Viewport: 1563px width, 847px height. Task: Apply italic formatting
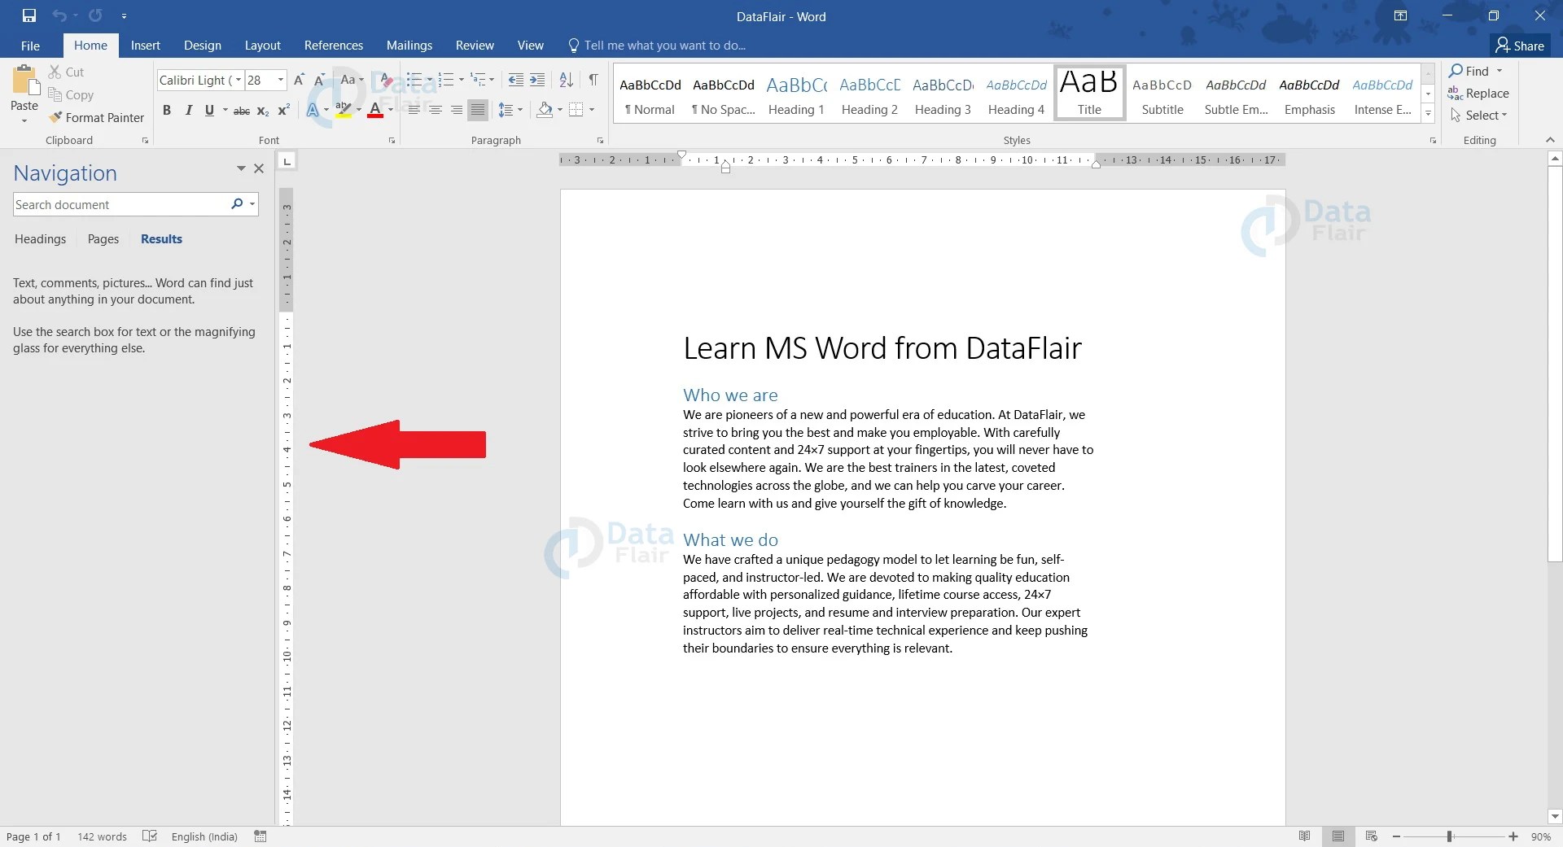188,110
